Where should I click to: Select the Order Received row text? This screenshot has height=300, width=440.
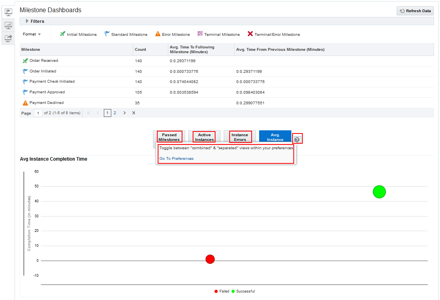(x=44, y=60)
